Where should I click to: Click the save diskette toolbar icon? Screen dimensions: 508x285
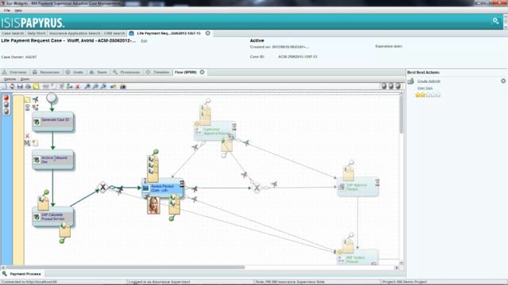(x=20, y=86)
